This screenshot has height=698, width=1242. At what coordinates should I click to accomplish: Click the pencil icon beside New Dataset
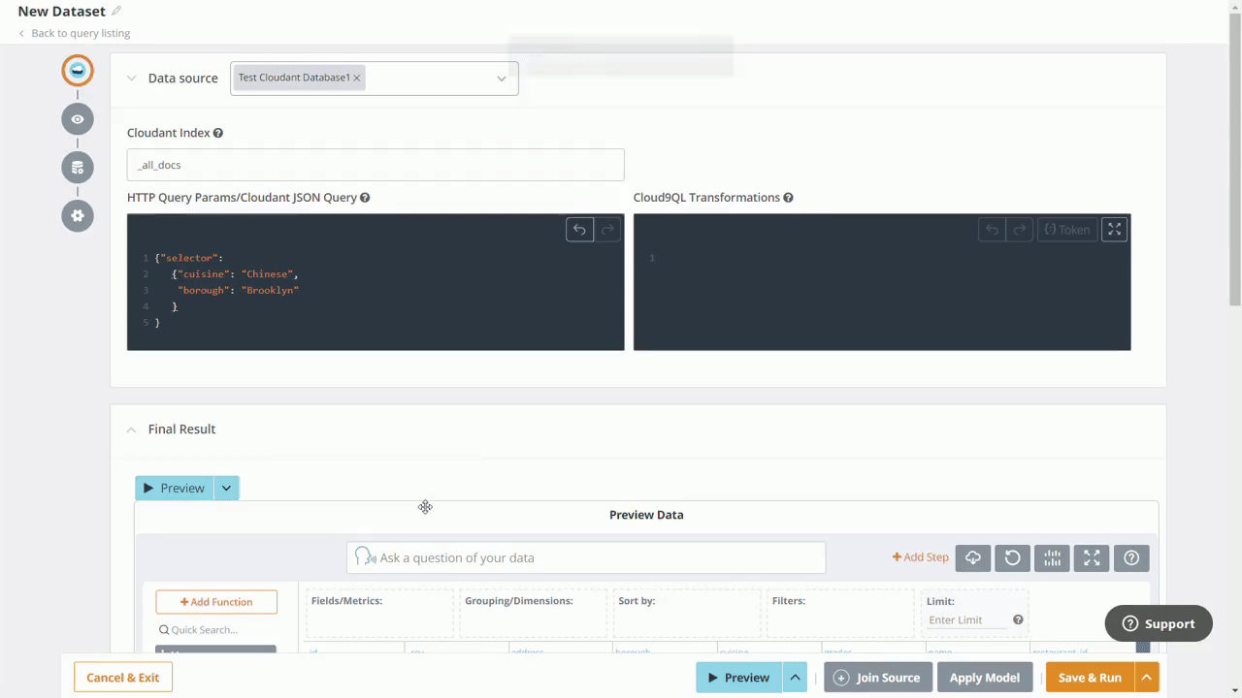click(116, 12)
